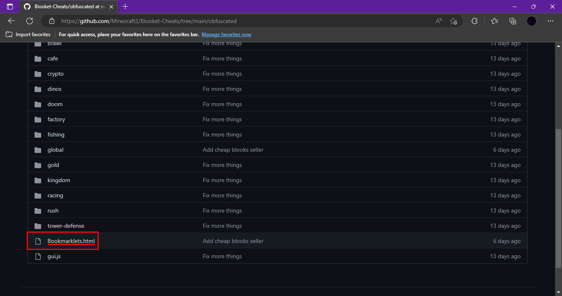The image size is (562, 296).
Task: Open the gold folder link
Action: tap(53, 165)
